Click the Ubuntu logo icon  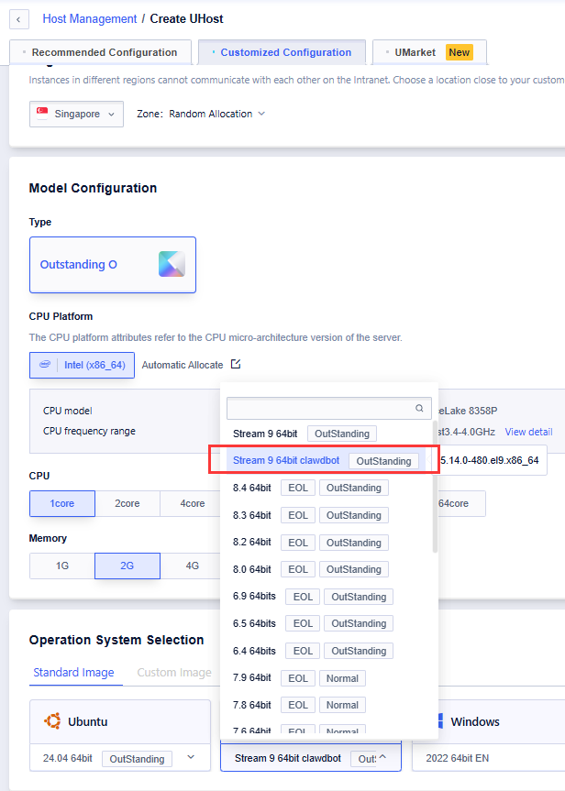click(x=53, y=721)
